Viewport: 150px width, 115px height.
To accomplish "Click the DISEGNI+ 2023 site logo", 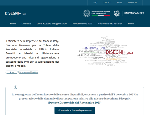I will 15,13.
